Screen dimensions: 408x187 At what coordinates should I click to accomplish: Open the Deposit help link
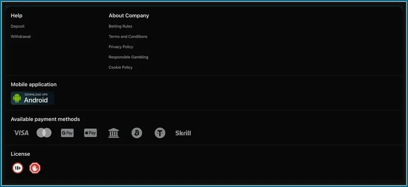[18, 27]
